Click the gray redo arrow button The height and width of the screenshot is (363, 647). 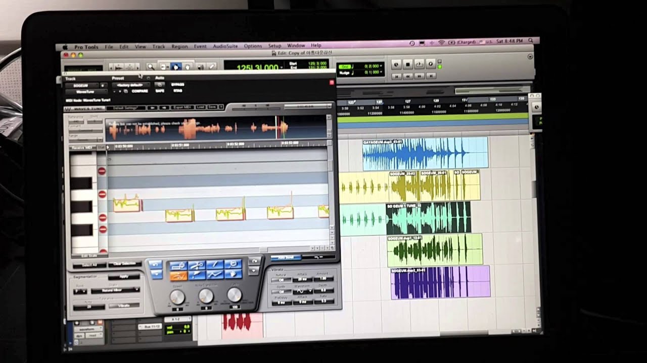click(x=254, y=261)
